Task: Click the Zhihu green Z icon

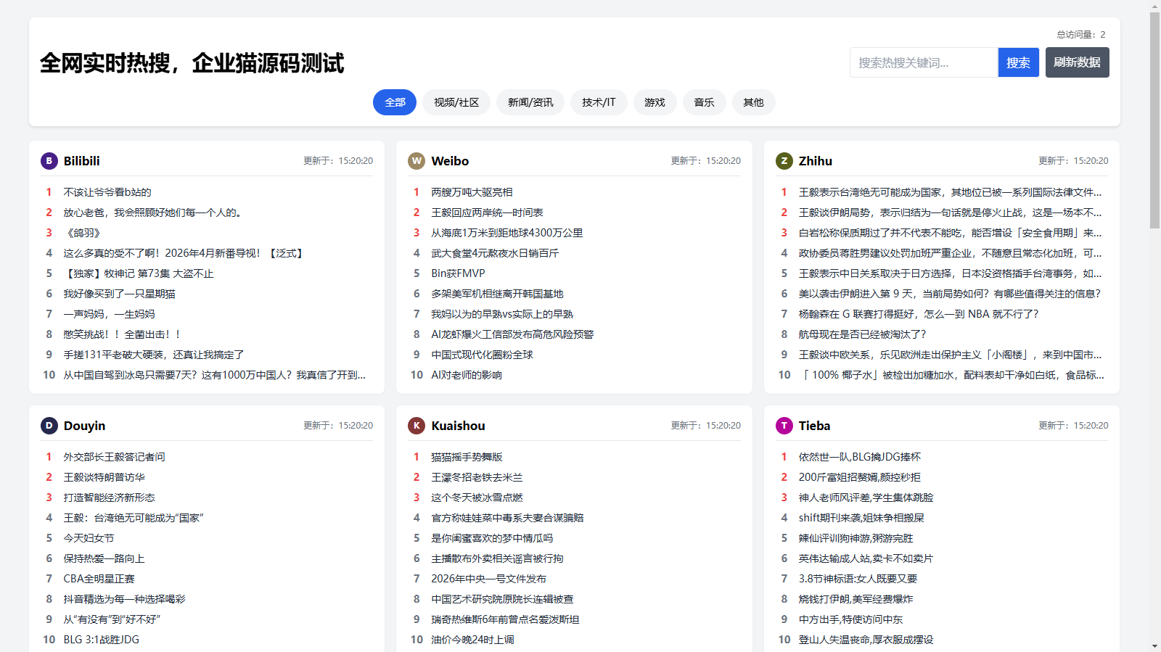Action: (x=784, y=161)
